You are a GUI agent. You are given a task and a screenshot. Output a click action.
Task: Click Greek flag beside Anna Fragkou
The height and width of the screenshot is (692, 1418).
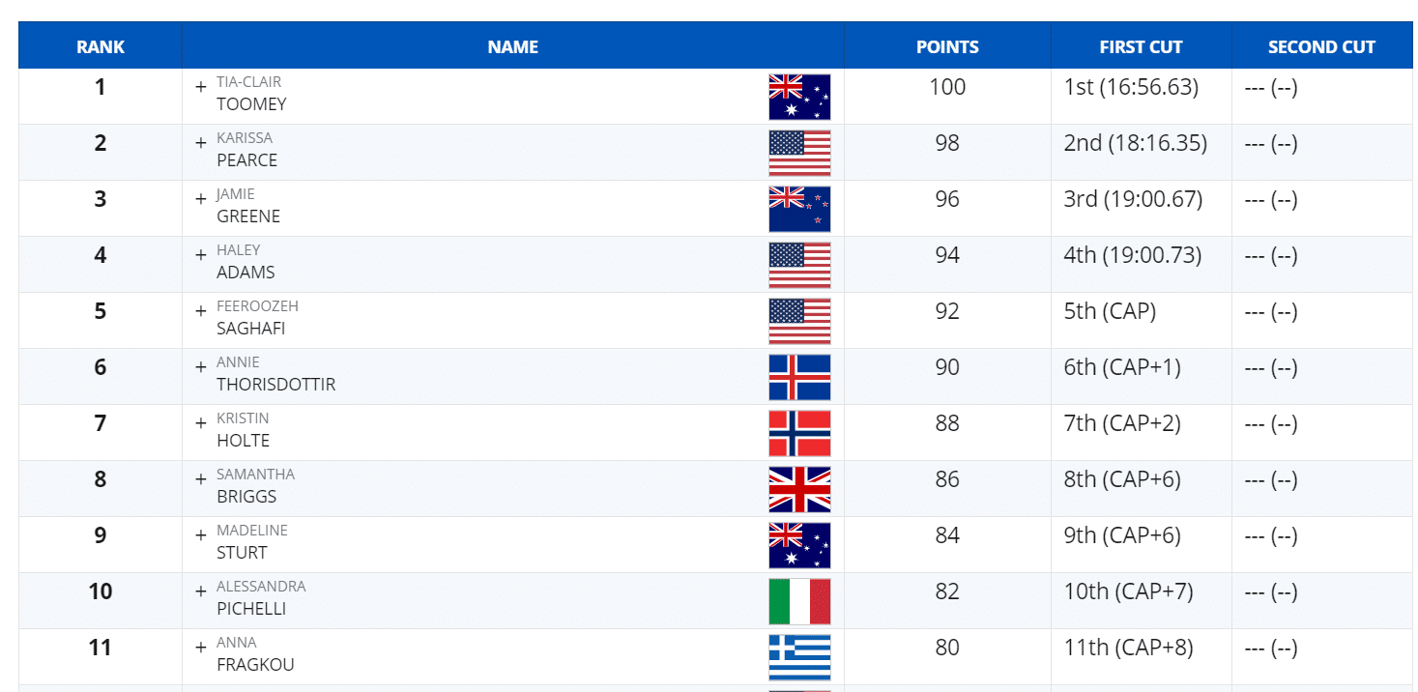(799, 657)
